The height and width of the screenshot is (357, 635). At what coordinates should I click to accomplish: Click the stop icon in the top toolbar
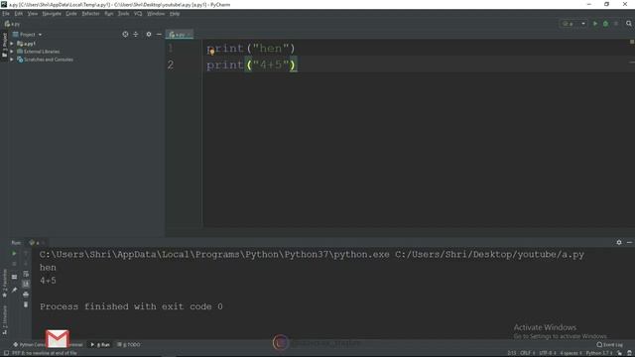click(x=616, y=24)
